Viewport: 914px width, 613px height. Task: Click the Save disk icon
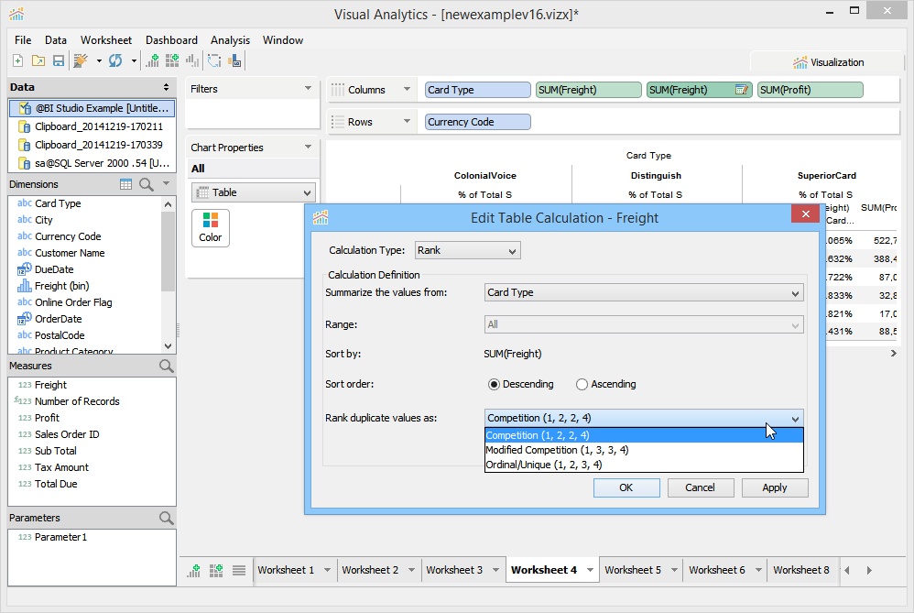coord(58,61)
